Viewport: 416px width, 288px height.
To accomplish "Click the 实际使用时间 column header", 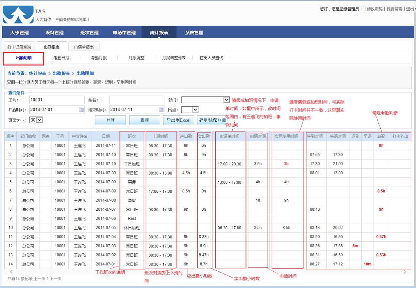I will coord(286,136).
